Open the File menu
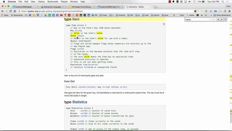 point(20,1)
